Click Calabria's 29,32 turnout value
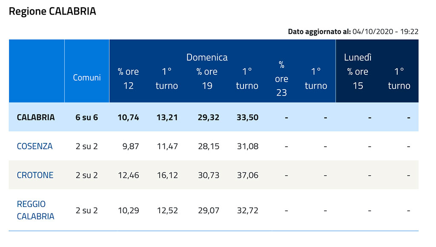The image size is (436, 247). click(x=209, y=117)
